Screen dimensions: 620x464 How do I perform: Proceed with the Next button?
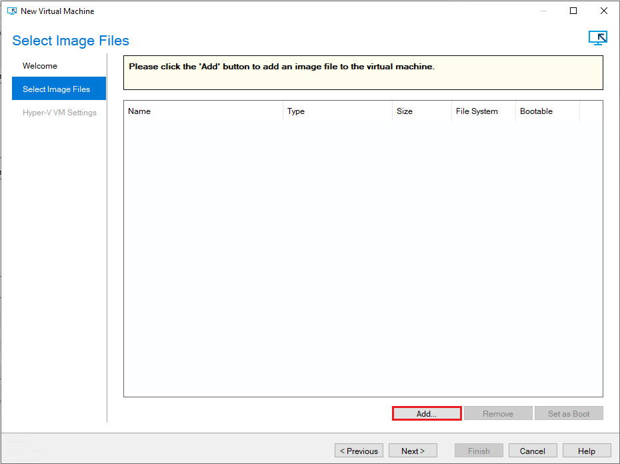(x=413, y=451)
